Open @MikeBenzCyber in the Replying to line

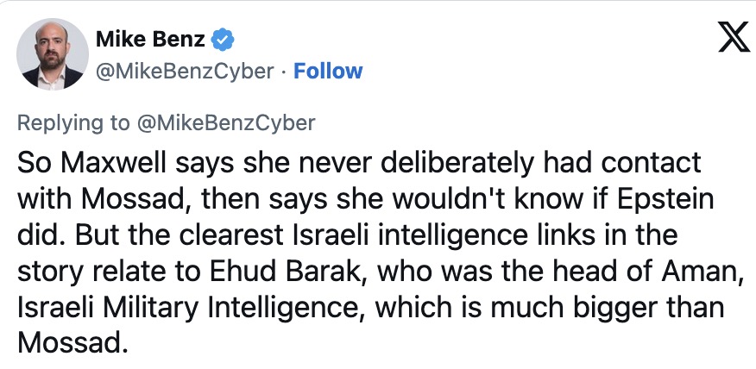pos(226,122)
